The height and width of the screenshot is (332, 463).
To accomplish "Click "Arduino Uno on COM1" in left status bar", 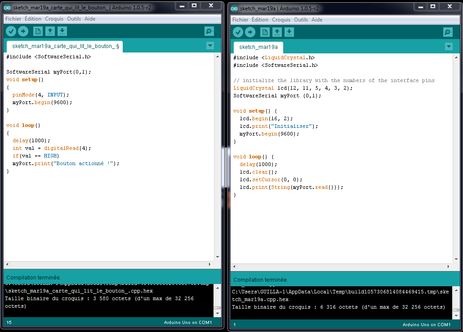I will 188,323.
